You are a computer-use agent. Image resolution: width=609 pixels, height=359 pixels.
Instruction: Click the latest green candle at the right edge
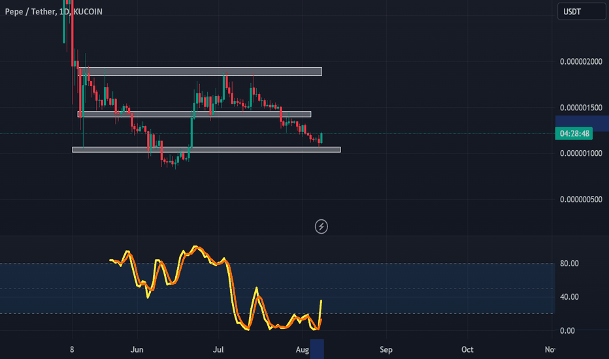click(321, 138)
